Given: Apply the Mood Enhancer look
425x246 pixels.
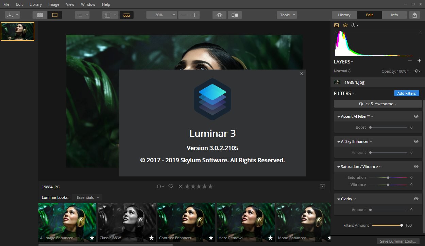Looking at the screenshot, I should 303,222.
